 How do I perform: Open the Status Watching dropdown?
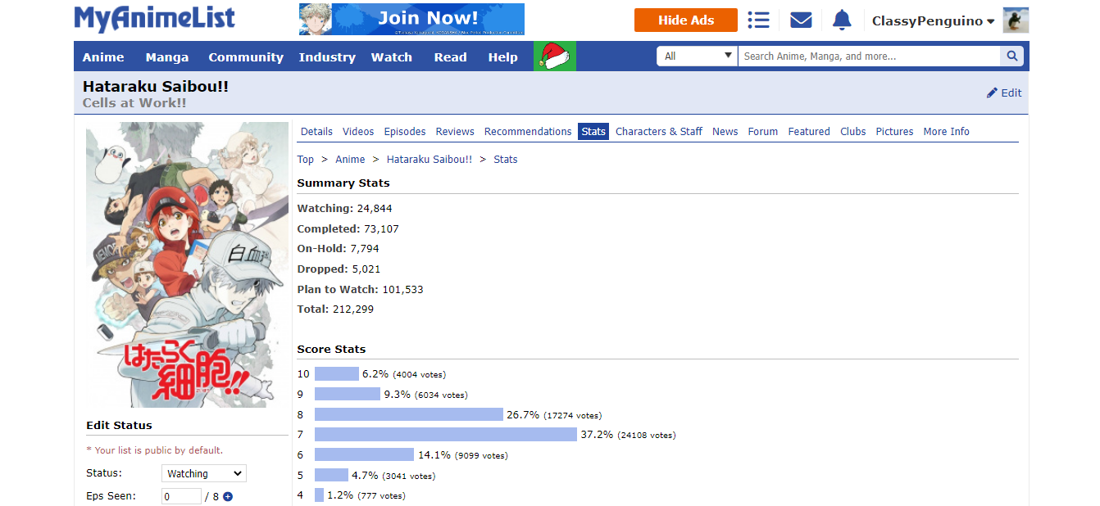point(204,473)
